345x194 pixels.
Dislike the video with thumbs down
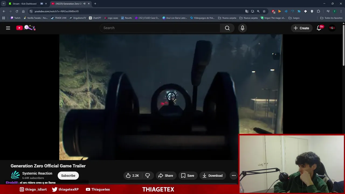148,176
